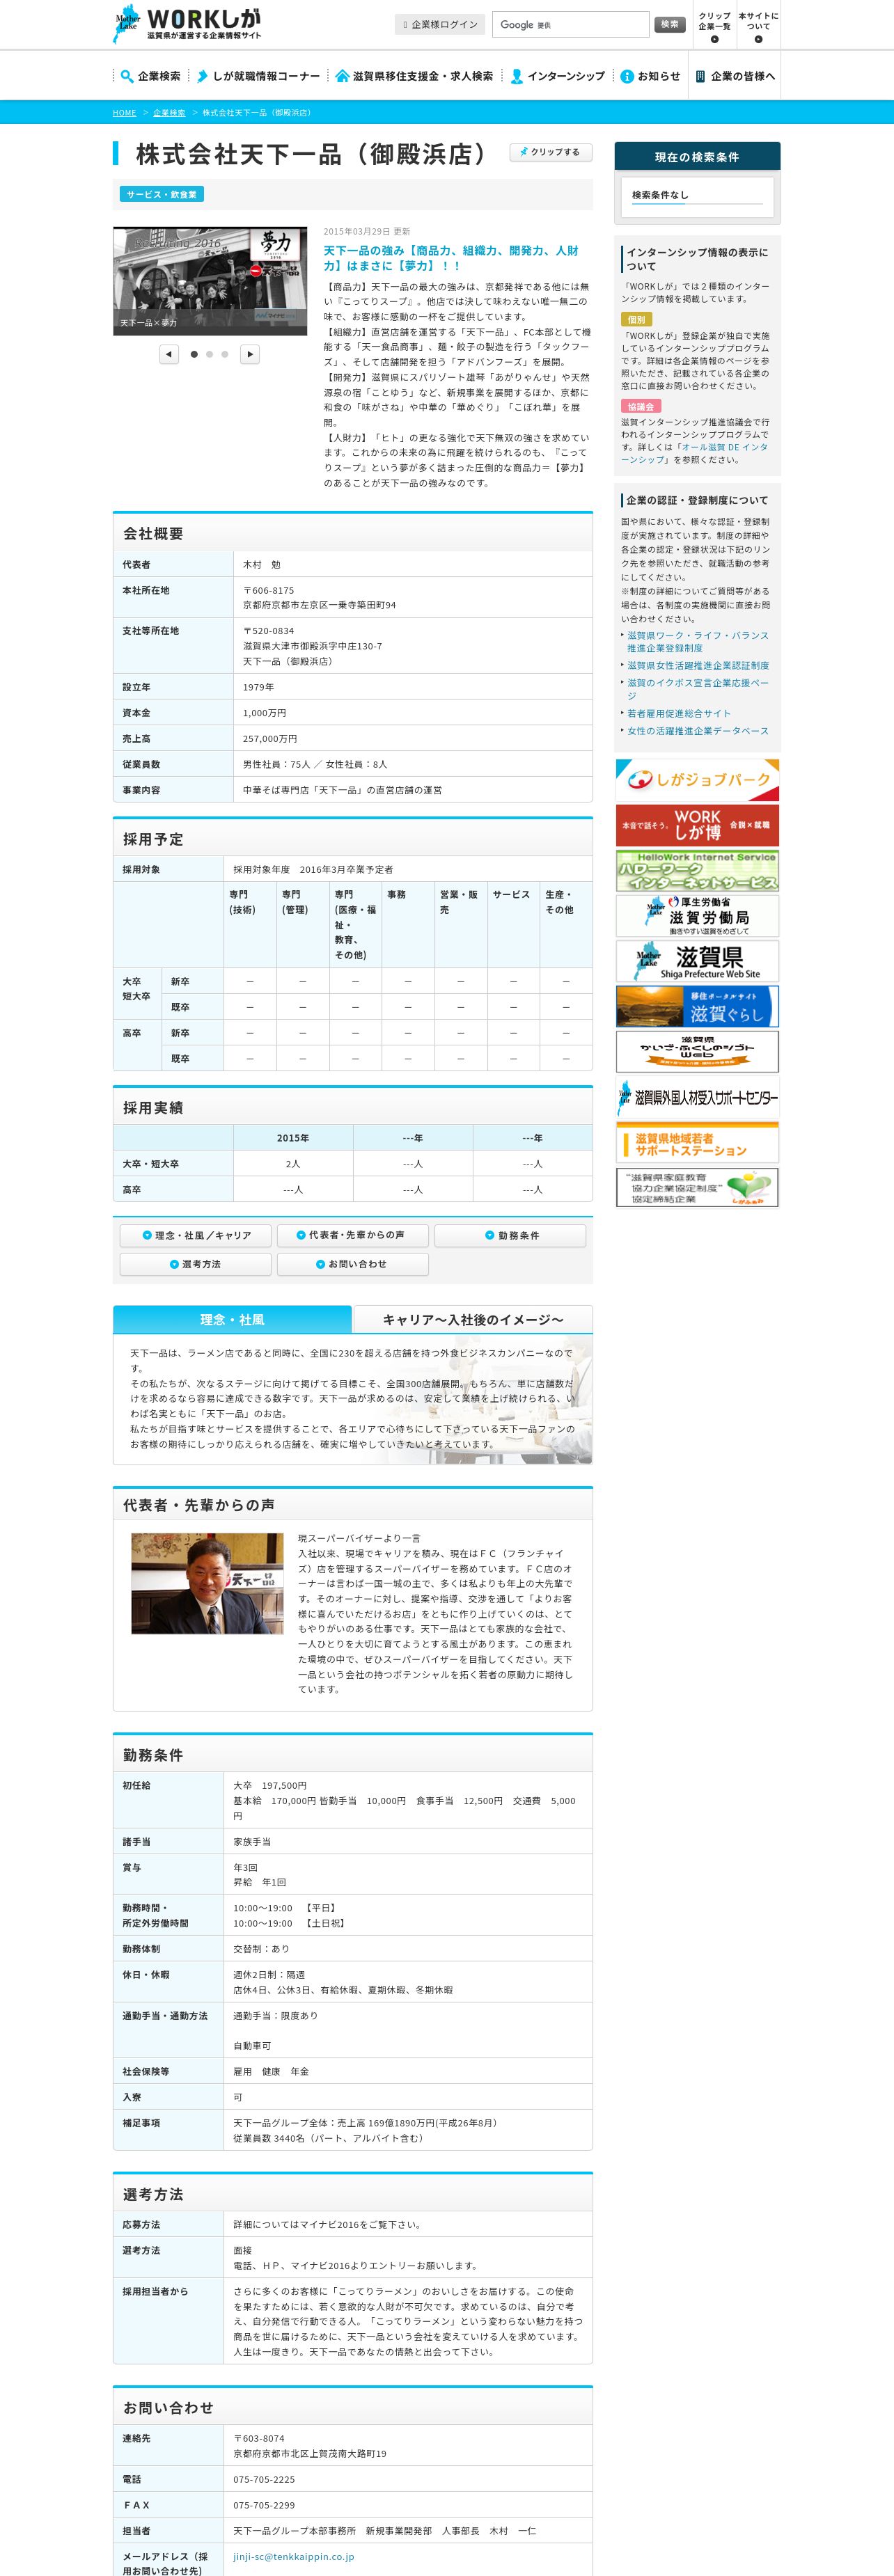This screenshot has width=894, height=2576.
Task: Click the article headline 天下一品の強み
Action: [x=451, y=258]
